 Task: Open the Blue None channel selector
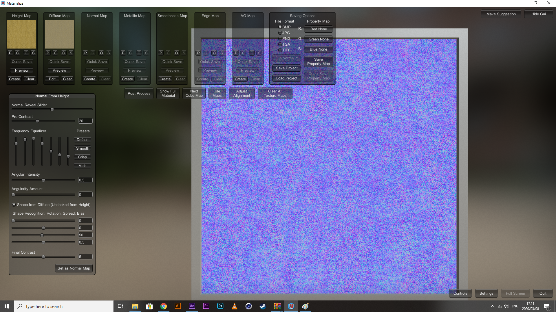[318, 49]
